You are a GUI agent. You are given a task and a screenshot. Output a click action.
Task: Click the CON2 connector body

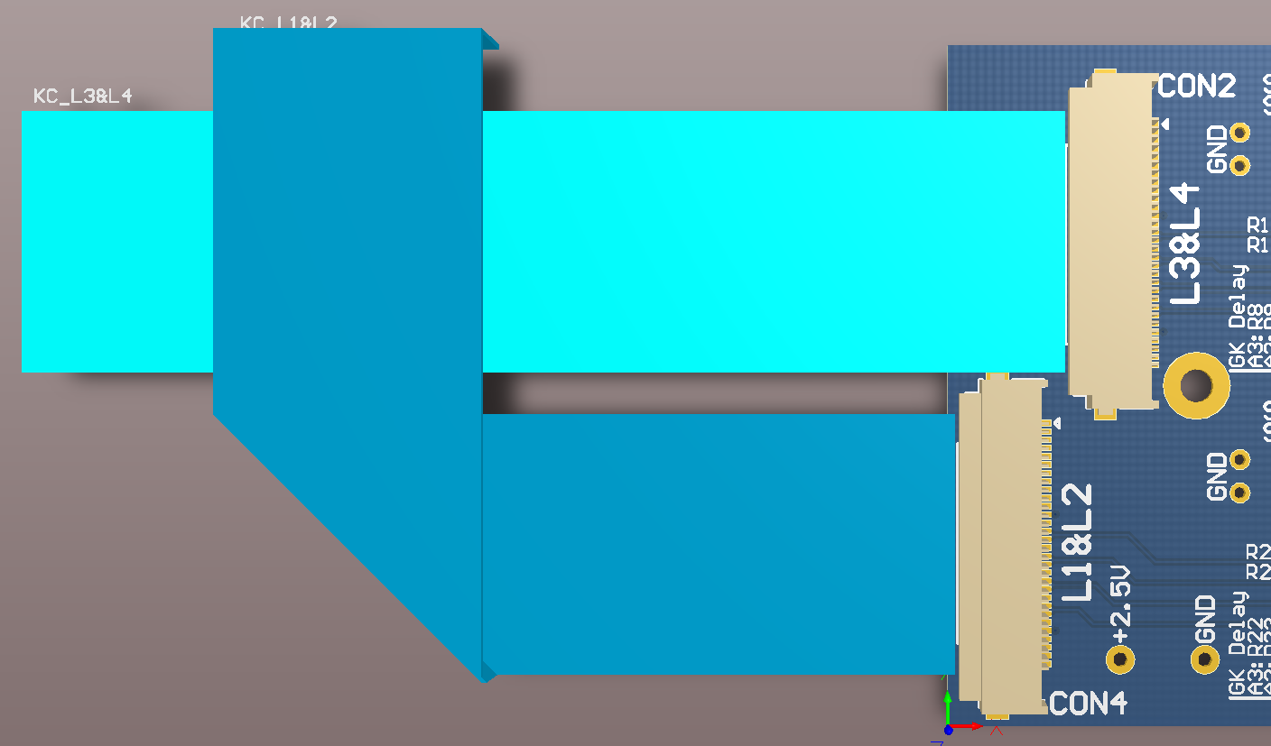1110,244
